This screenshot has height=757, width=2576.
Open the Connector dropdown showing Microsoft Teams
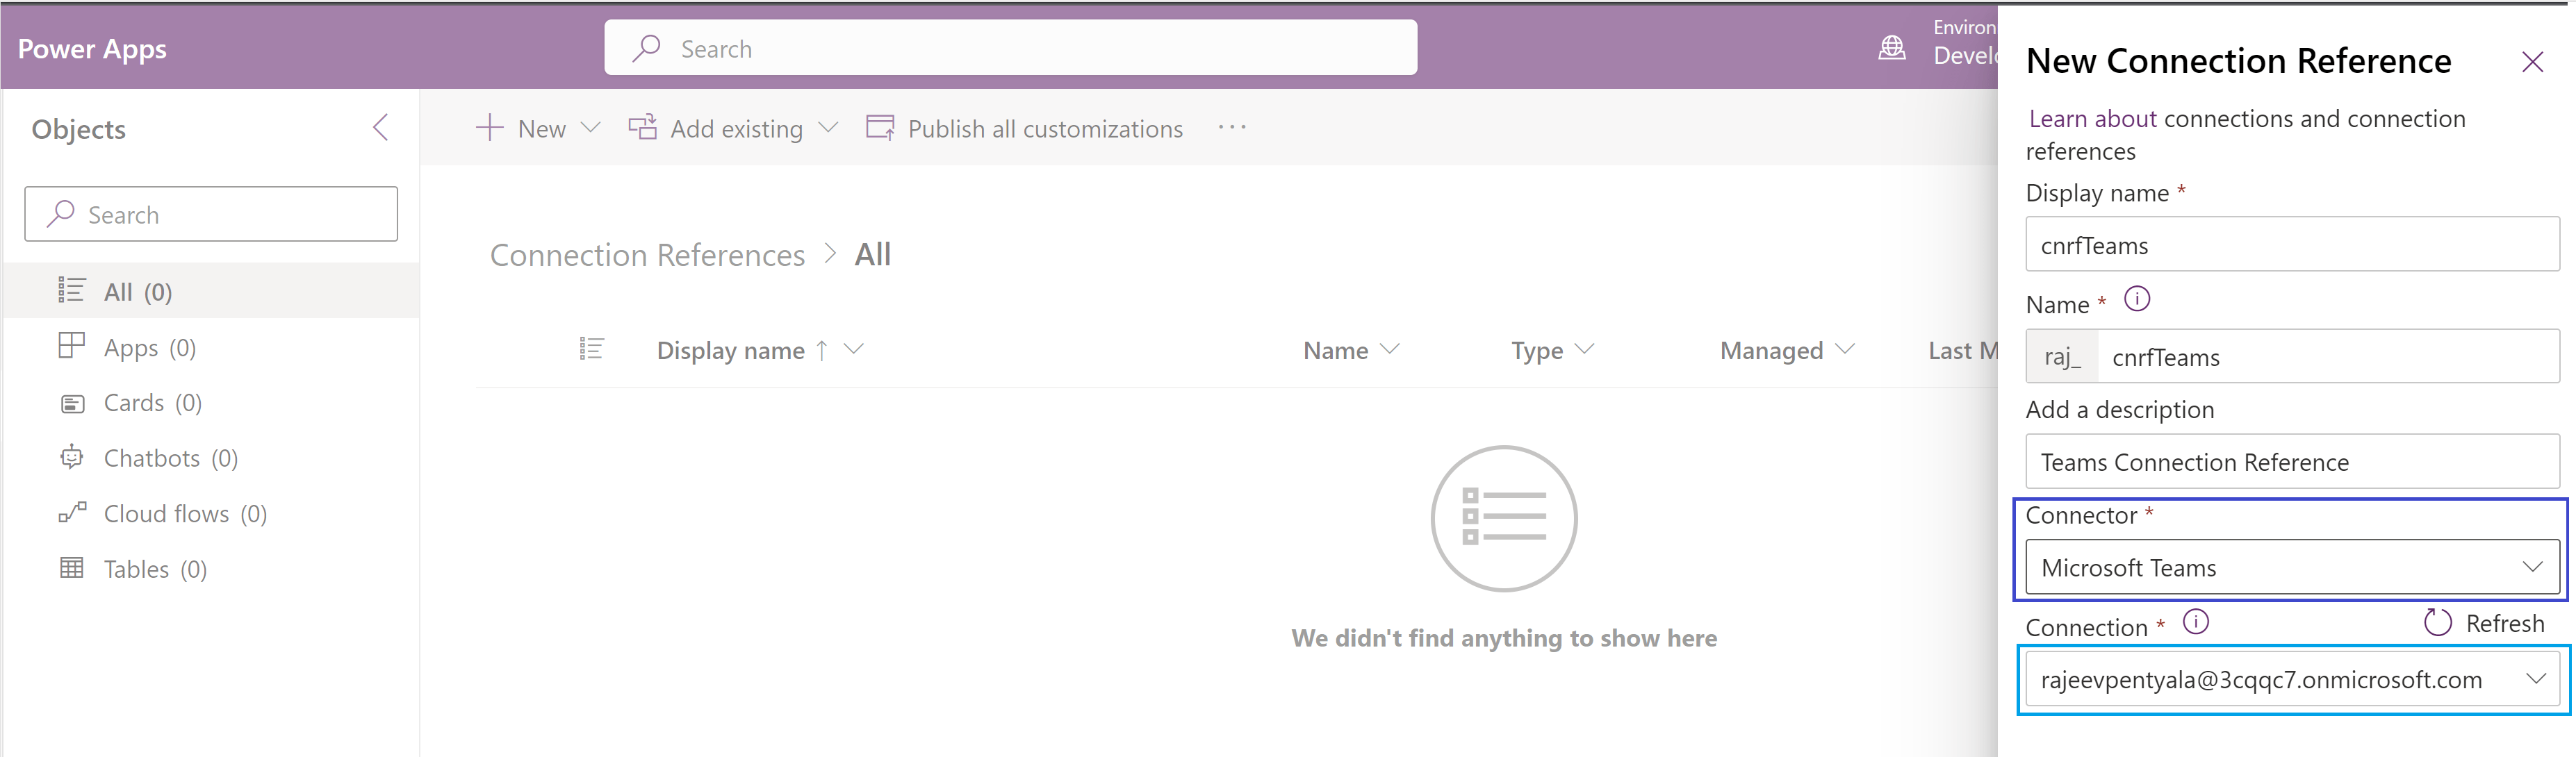(2292, 567)
